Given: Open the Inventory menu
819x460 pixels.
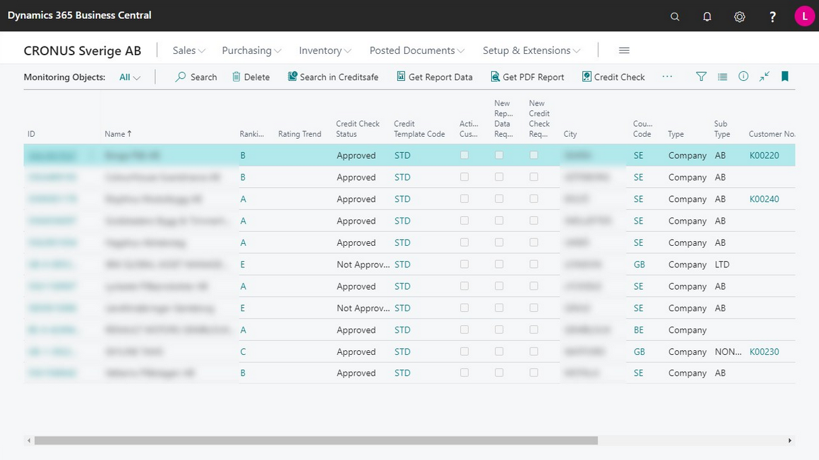Looking at the screenshot, I should (324, 51).
